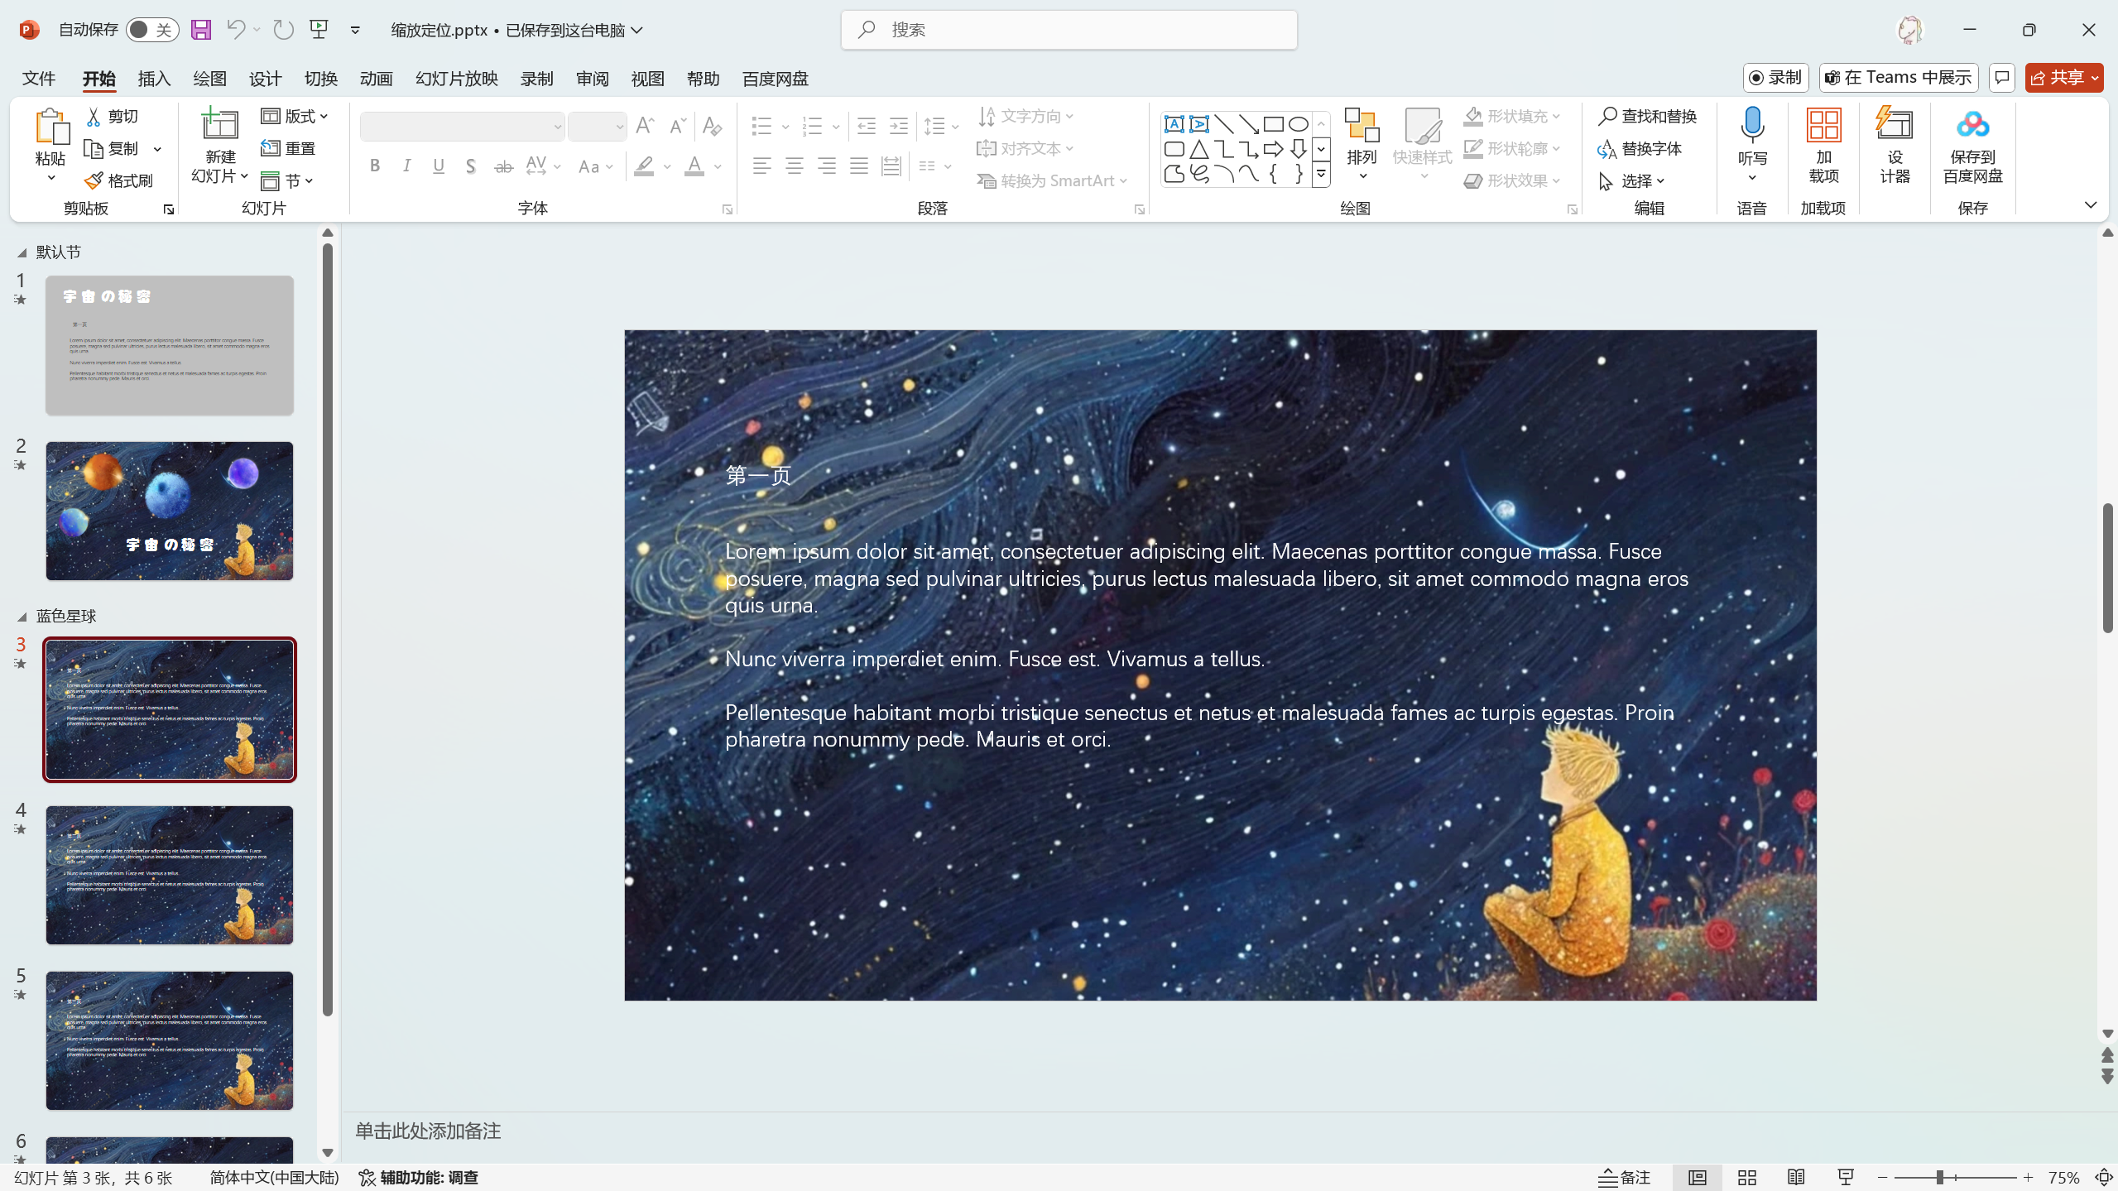The image size is (2118, 1191).
Task: Switch to Animations (动画) tab
Action: (x=376, y=78)
